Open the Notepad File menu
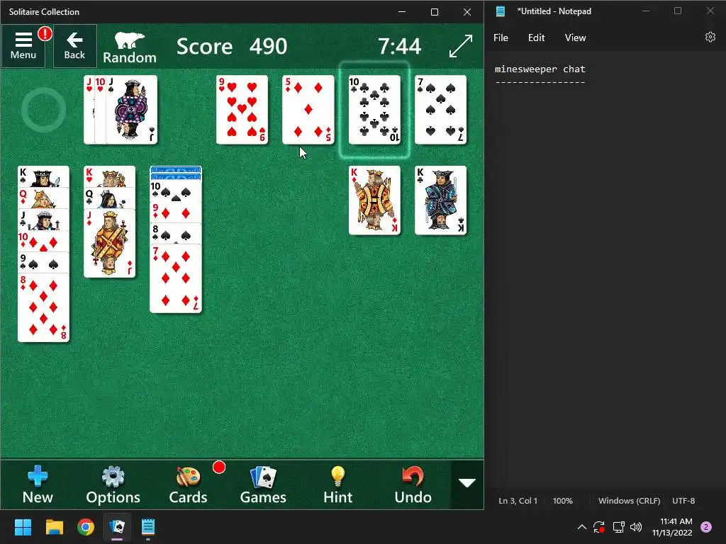Viewport: 726px width, 544px height. coord(501,38)
